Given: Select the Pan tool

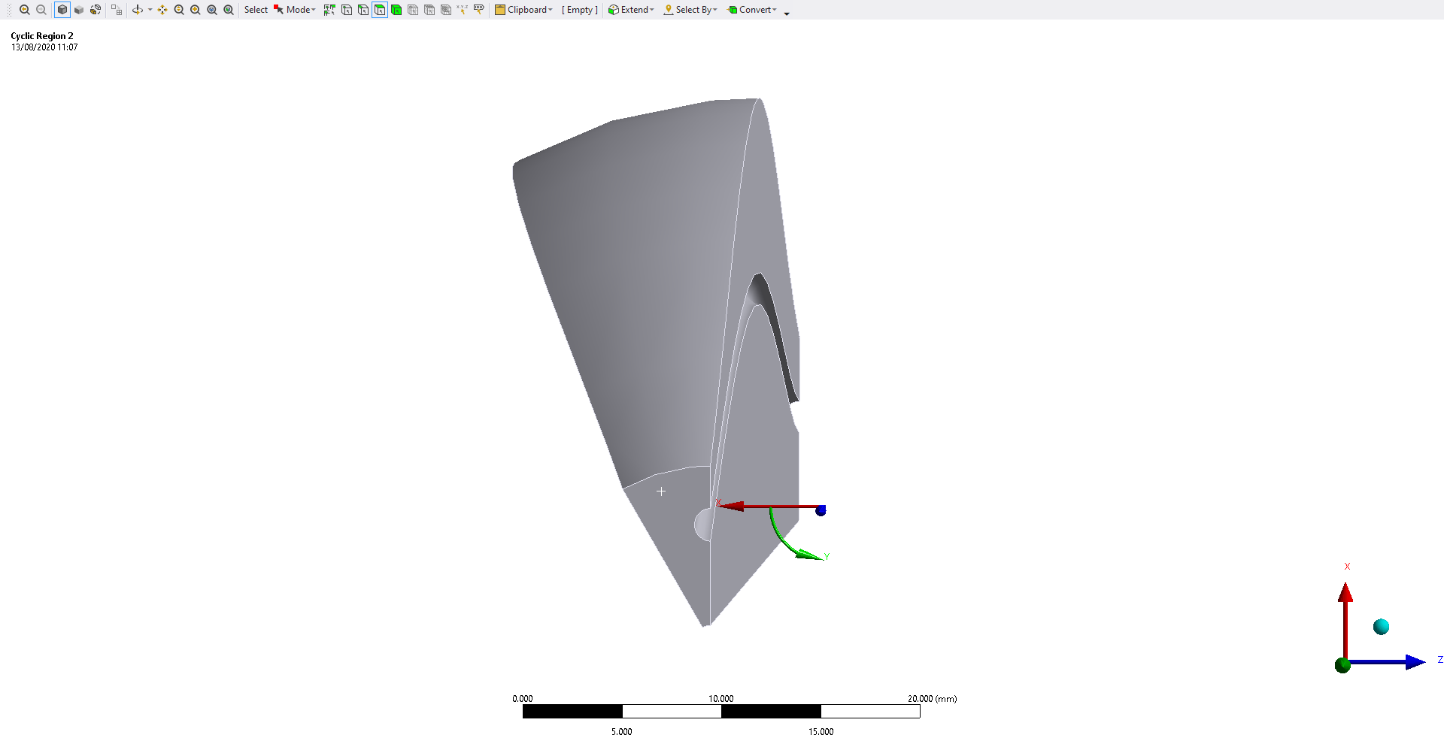Looking at the screenshot, I should pos(162,10).
